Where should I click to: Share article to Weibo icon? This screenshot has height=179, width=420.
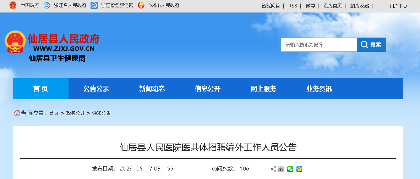point(281,169)
